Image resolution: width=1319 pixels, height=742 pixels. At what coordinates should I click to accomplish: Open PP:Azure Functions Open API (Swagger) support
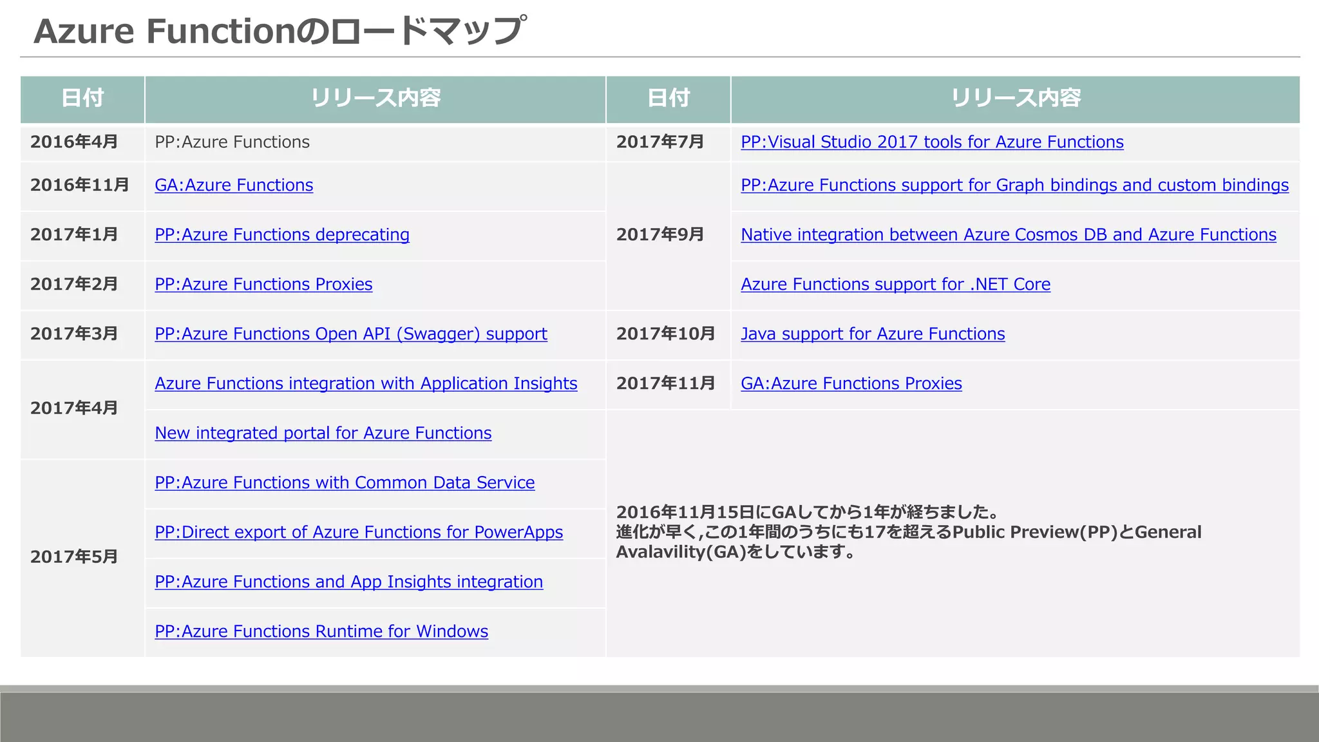tap(351, 334)
